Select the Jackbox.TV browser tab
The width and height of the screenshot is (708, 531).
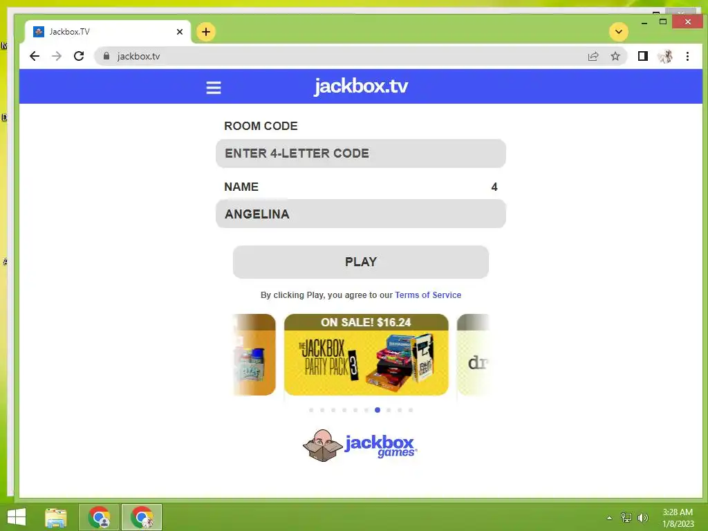(107, 32)
